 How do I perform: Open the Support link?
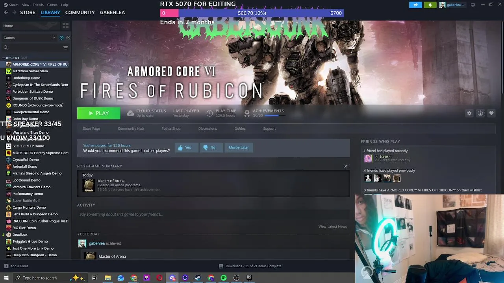click(x=269, y=129)
